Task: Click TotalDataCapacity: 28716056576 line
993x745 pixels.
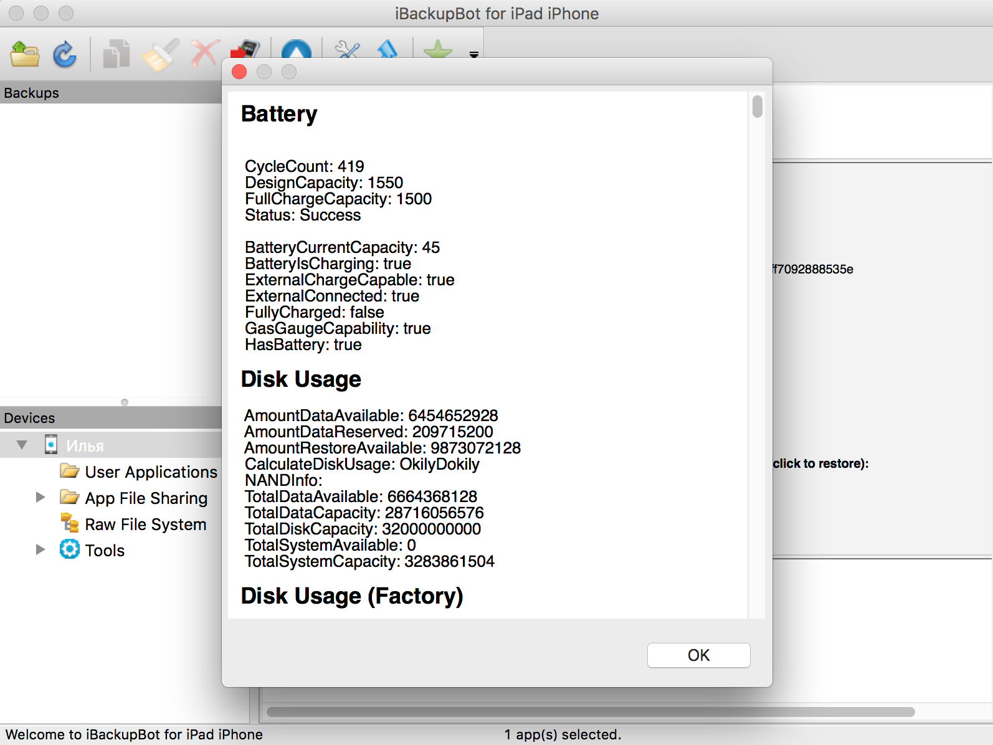Action: click(x=364, y=513)
